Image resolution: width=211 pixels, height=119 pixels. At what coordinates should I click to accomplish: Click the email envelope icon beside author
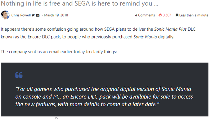[x=38, y=15]
